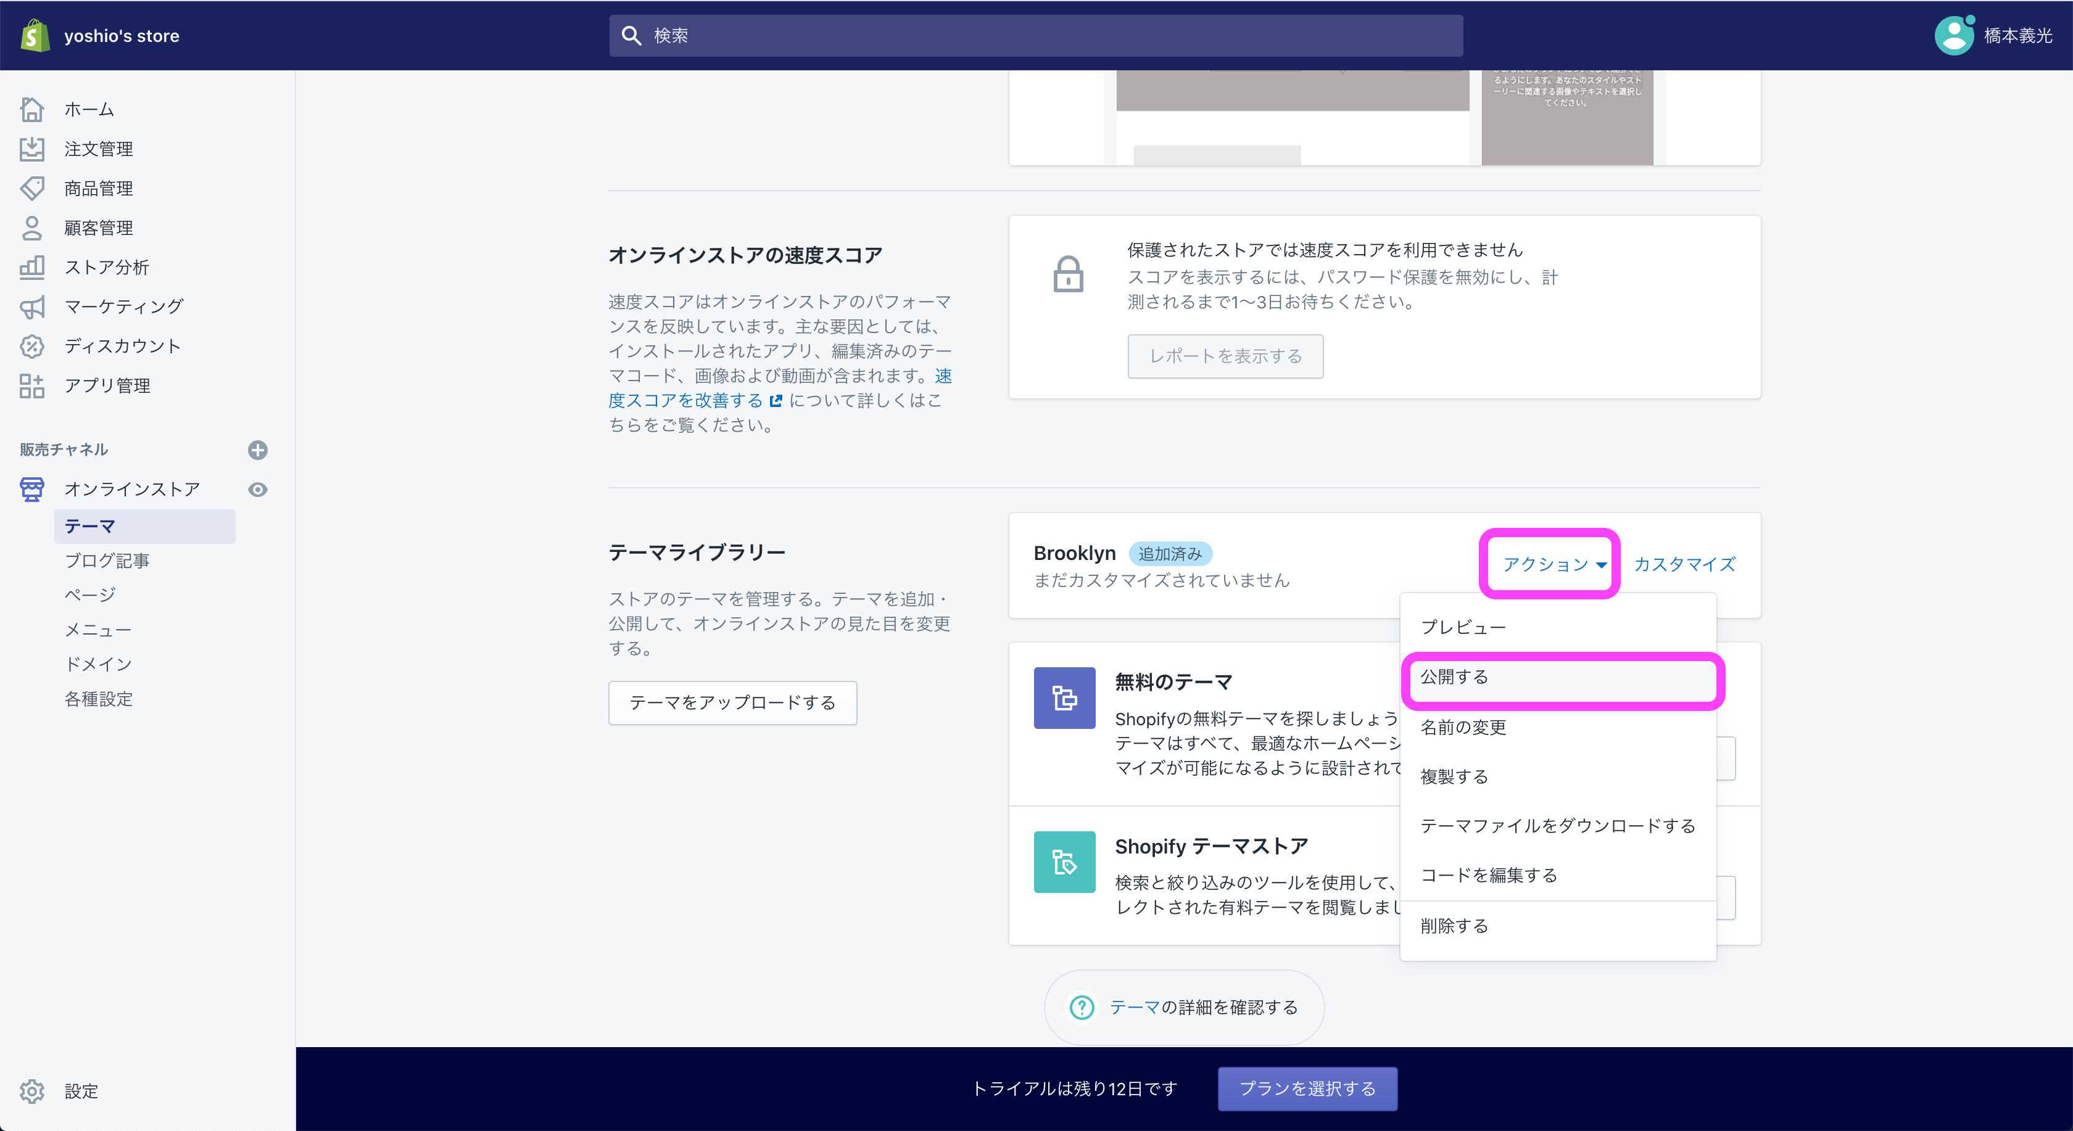Select the ホーム icon in the sidebar
This screenshot has width=2073, height=1131.
[32, 109]
